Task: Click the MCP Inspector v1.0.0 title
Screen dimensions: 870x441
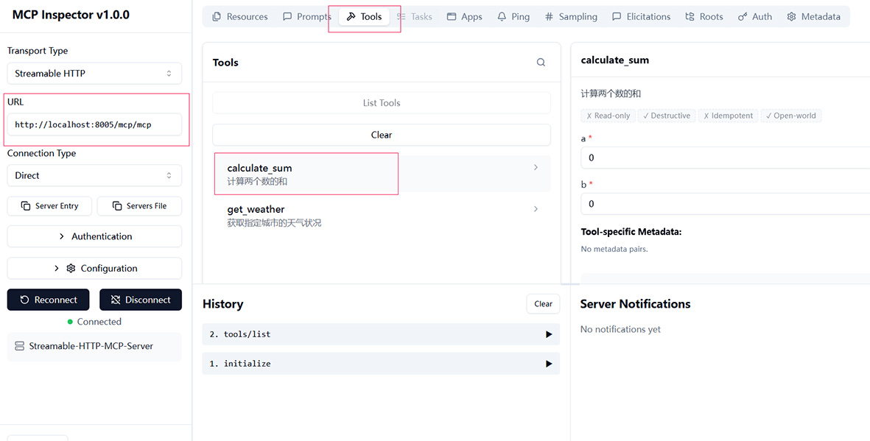Action: click(x=71, y=15)
